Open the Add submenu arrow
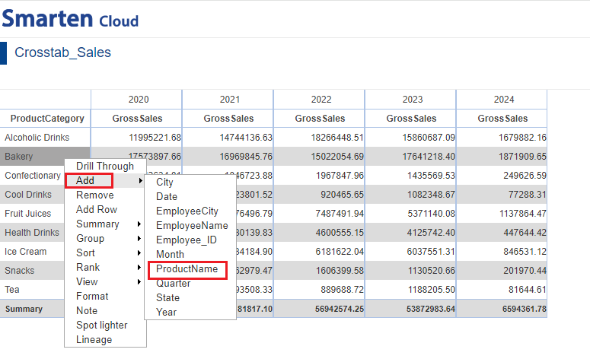The height and width of the screenshot is (362, 590). tap(140, 181)
